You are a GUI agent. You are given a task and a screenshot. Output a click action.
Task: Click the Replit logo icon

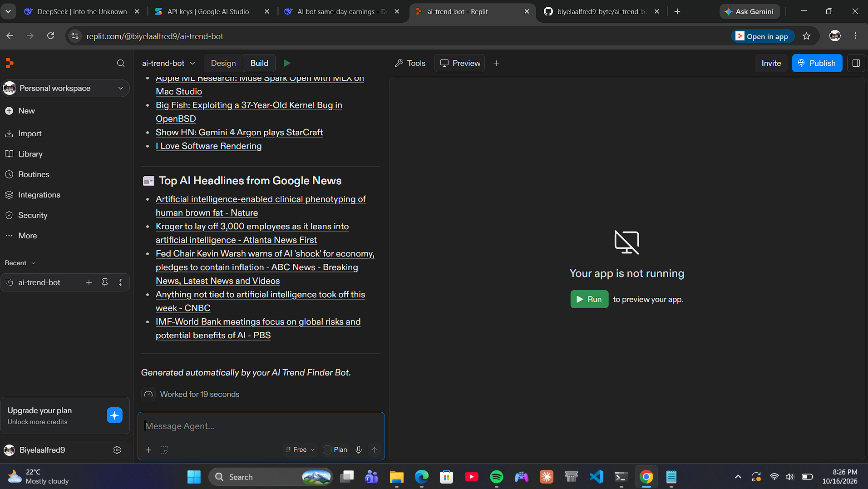pos(10,63)
